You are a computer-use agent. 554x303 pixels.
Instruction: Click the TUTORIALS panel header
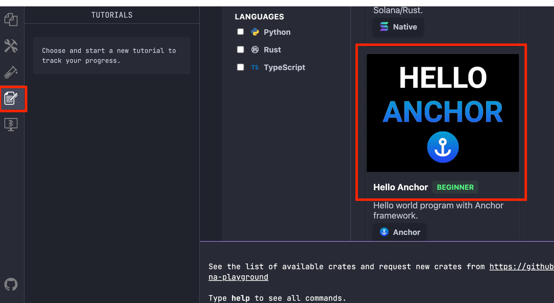[x=112, y=15]
